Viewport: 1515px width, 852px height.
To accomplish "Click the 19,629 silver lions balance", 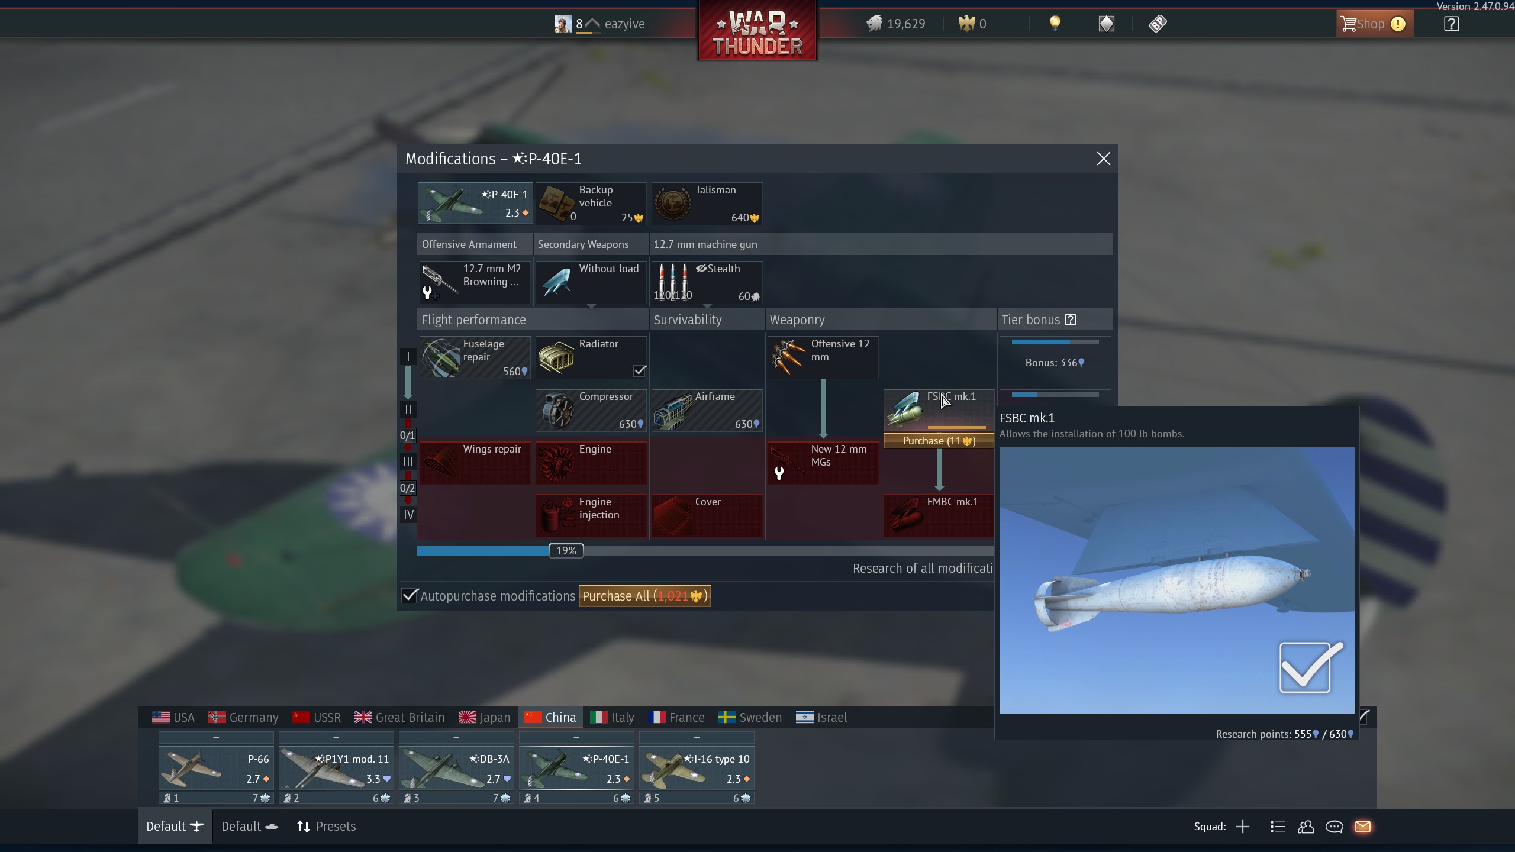I will tap(895, 24).
